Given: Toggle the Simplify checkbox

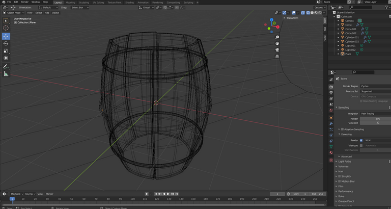Looking at the screenshot, I should pos(340,176).
